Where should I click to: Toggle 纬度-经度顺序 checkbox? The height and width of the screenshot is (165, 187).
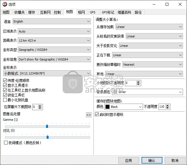coord(5,81)
